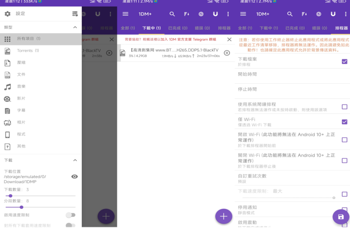The height and width of the screenshot is (228, 350).
Task: Join the 1DM Telegram support group link
Action: click(170, 39)
